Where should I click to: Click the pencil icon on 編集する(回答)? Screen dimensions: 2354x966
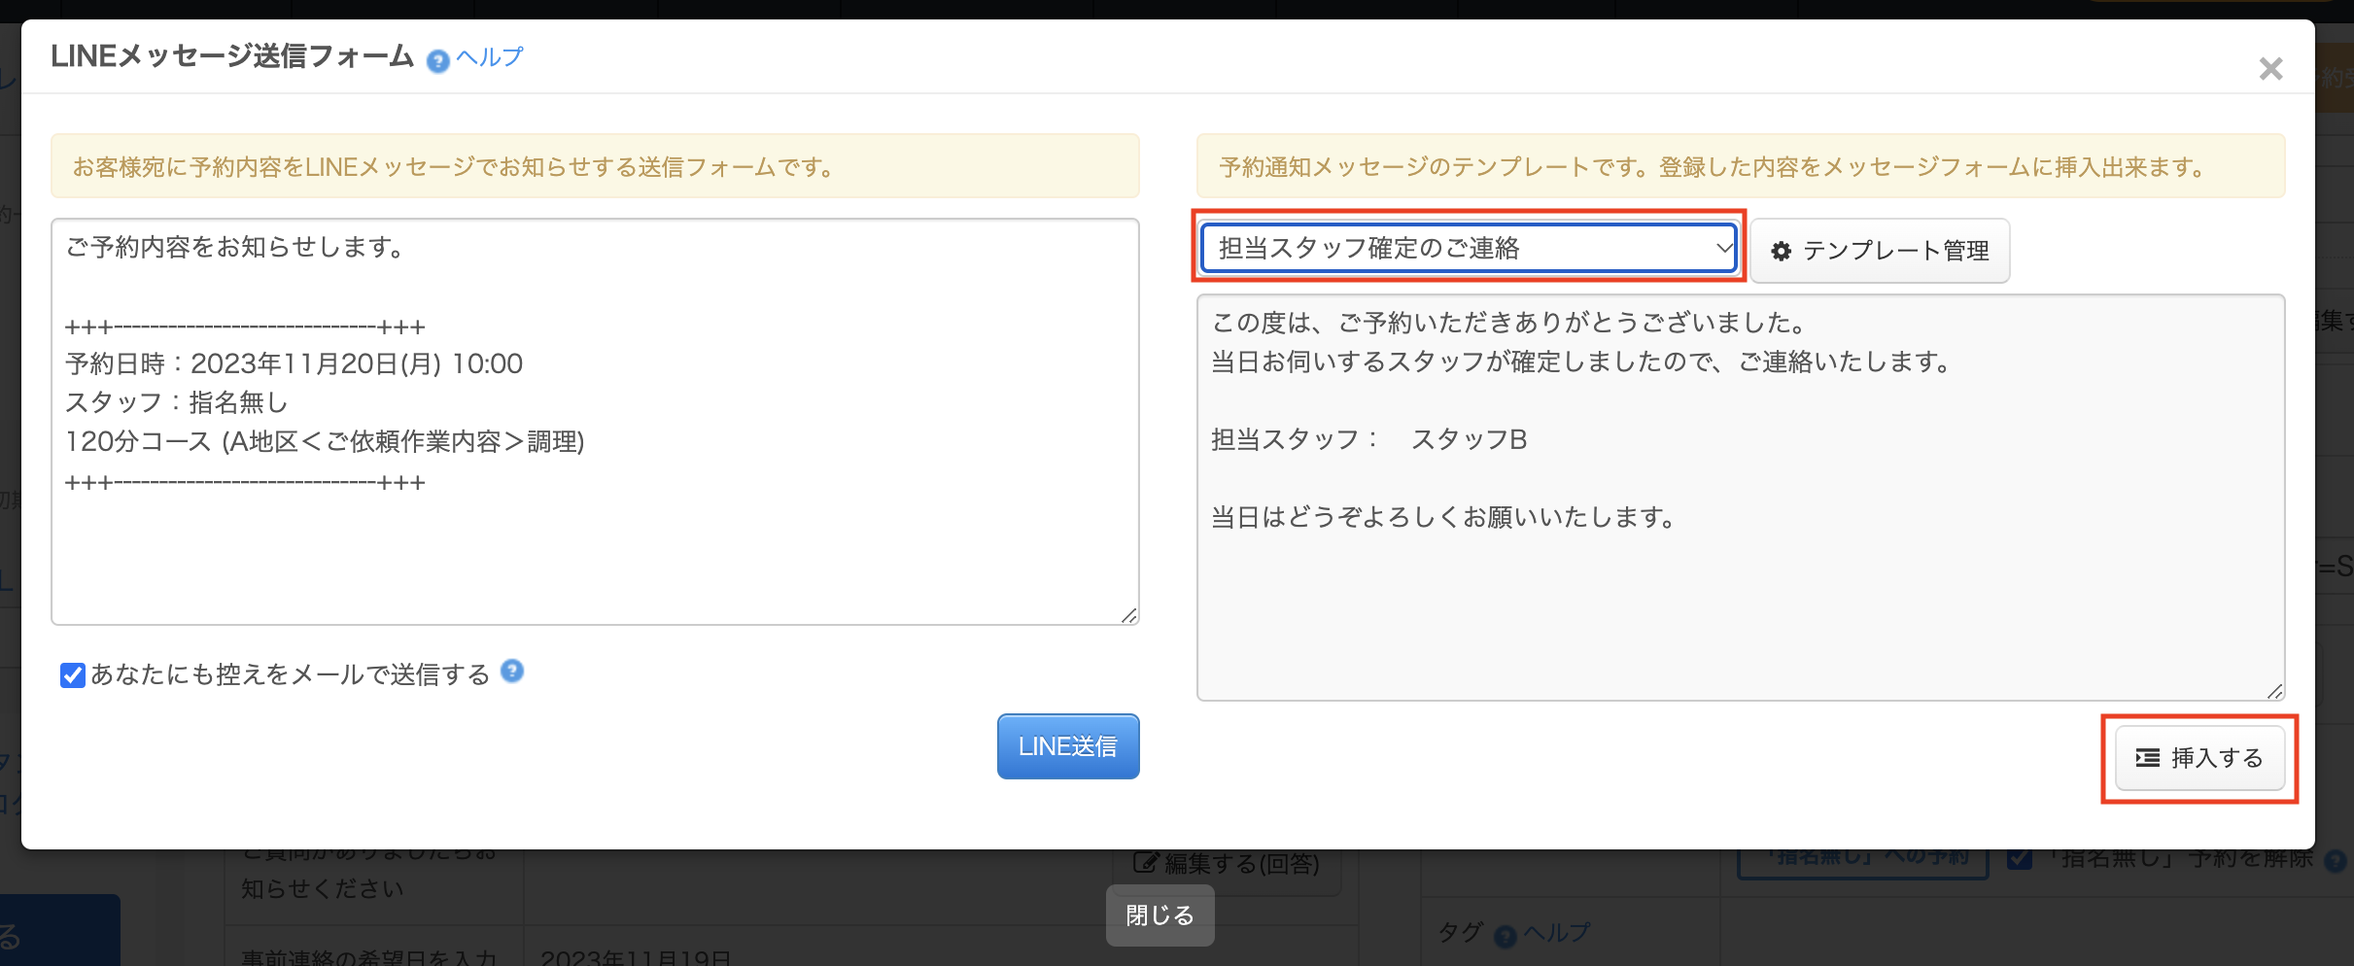point(1146,863)
